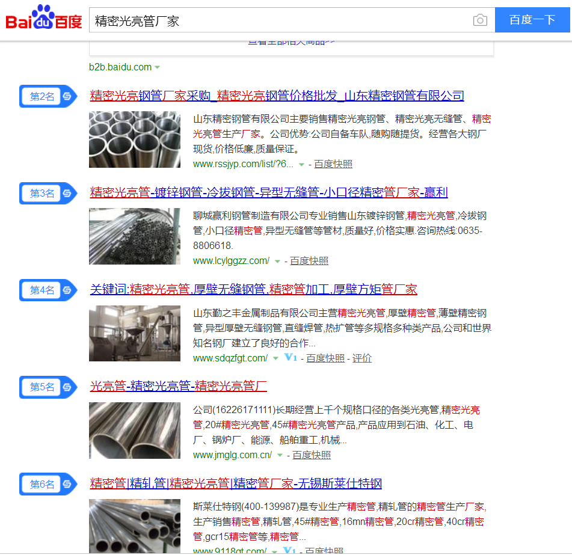572x555 pixels.
Task: Open result 关键词:精密光亮管,厚壁无缝钢管
Action: coord(254,290)
